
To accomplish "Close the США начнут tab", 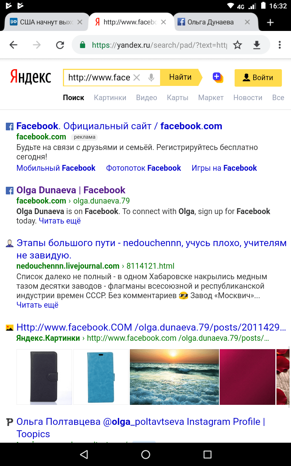I will point(80,22).
